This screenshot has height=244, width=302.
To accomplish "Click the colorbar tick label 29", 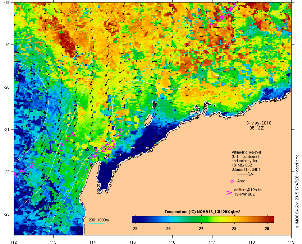I will click(x=267, y=229).
